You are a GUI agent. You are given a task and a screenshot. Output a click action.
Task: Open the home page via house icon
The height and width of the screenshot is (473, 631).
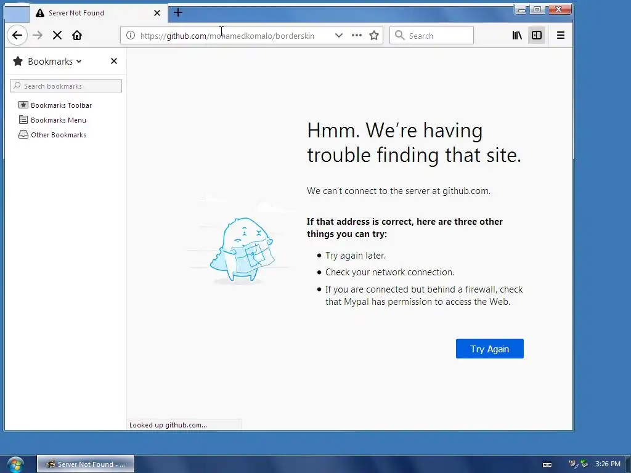tap(77, 35)
